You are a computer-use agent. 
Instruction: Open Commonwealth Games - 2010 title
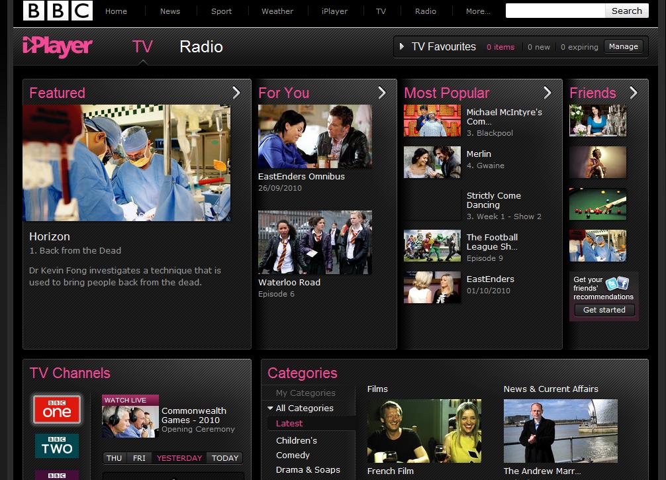194,415
